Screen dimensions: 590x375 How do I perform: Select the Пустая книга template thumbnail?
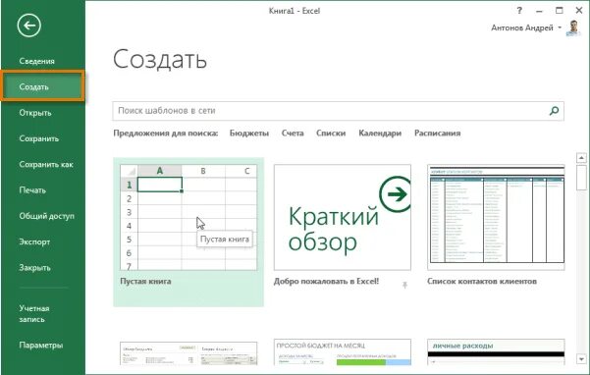188,217
